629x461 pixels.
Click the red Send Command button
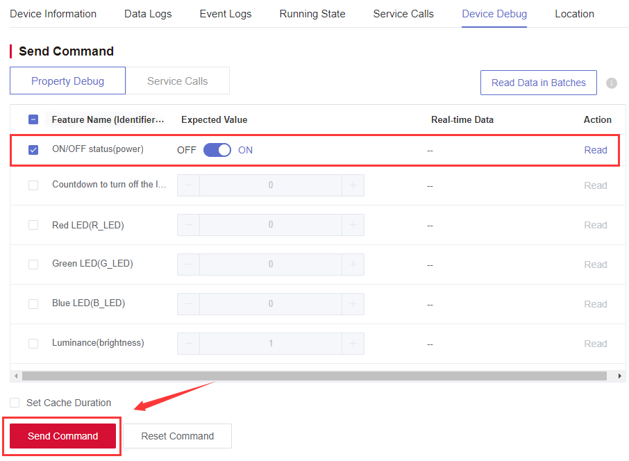click(62, 436)
